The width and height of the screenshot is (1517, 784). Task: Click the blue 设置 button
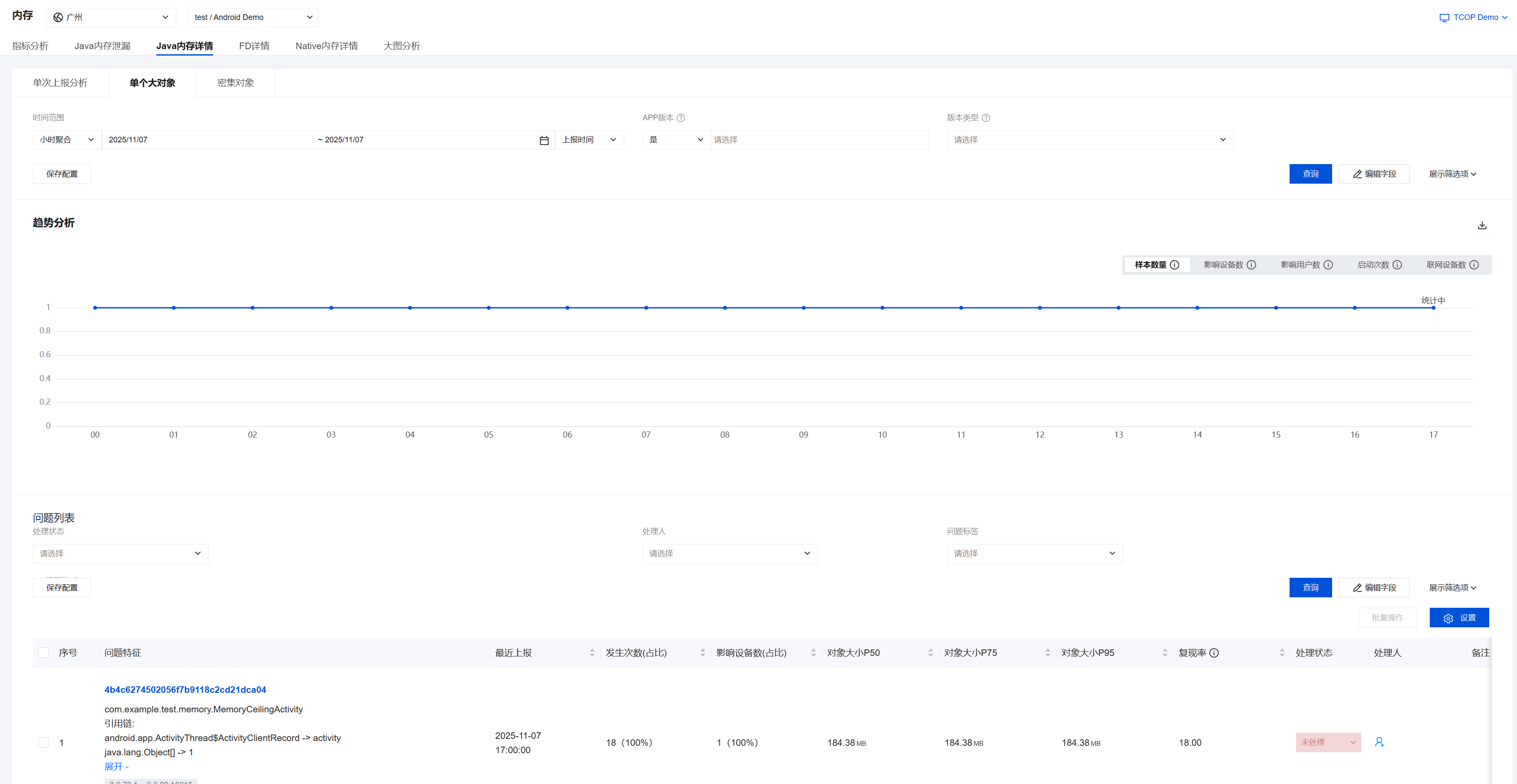(1459, 618)
